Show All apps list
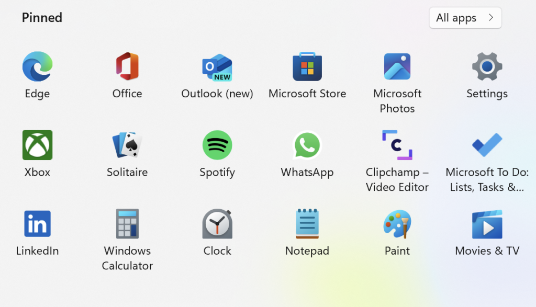This screenshot has height=307, width=536. 465,18
